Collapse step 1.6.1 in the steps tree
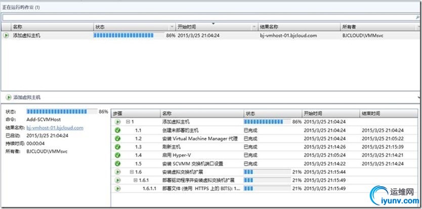 (x=136, y=180)
